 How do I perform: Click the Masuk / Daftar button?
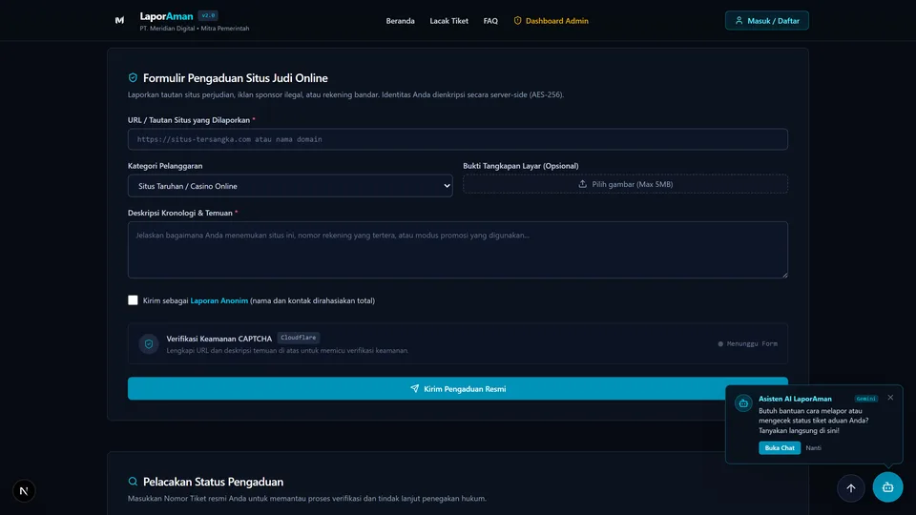tap(766, 20)
